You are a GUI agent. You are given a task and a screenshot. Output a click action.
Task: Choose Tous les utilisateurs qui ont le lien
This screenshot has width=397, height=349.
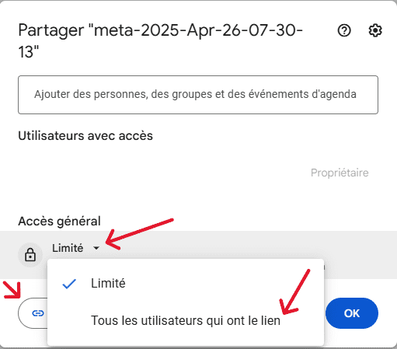click(186, 320)
